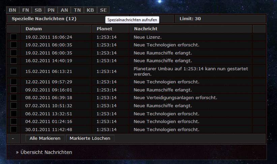Select the SB tab
Viewport: 277px width, 164px height.
(x=38, y=10)
